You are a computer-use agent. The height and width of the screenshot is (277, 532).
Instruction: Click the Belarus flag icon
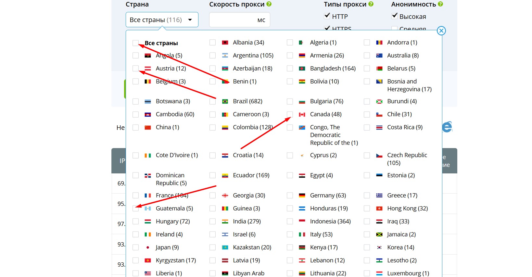coord(379,69)
